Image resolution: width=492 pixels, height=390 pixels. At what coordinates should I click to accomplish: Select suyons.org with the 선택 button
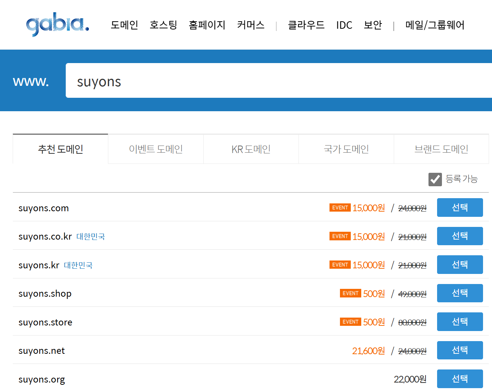point(460,379)
